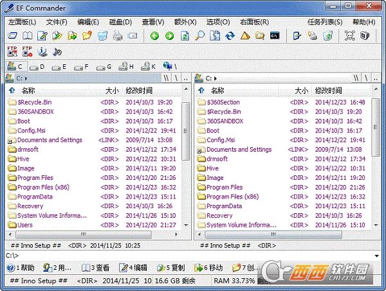Click right panel up-directory arrow icon
The height and width of the screenshot is (291, 386).
click(201, 91)
